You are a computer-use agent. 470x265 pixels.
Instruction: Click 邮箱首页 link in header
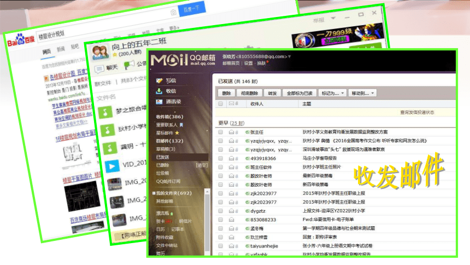pyautogui.click(x=231, y=64)
